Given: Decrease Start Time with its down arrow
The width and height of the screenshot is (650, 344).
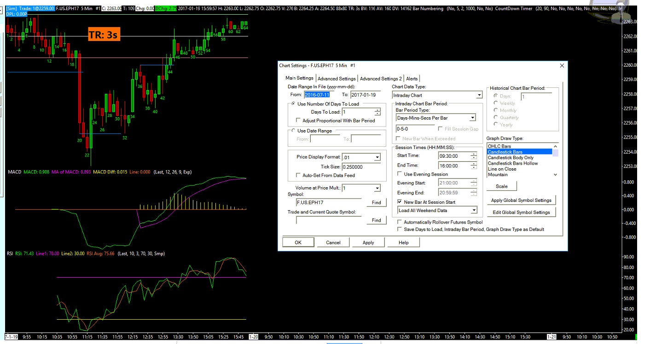Looking at the screenshot, I should click(474, 157).
